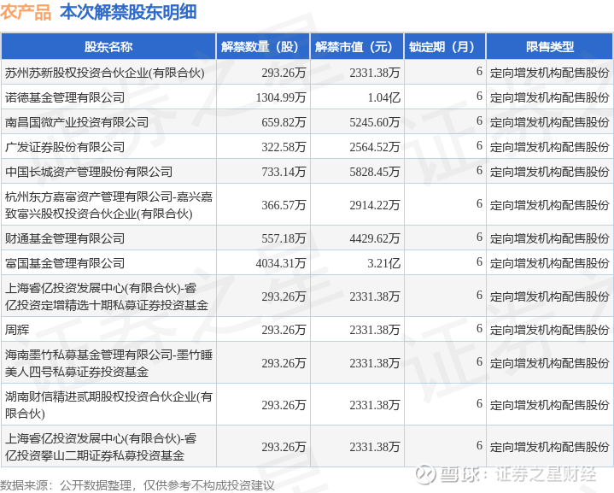This screenshot has height=493, width=614.
Task: Click 2331.38万 in the 海南墨竹 row
Action: (375, 363)
